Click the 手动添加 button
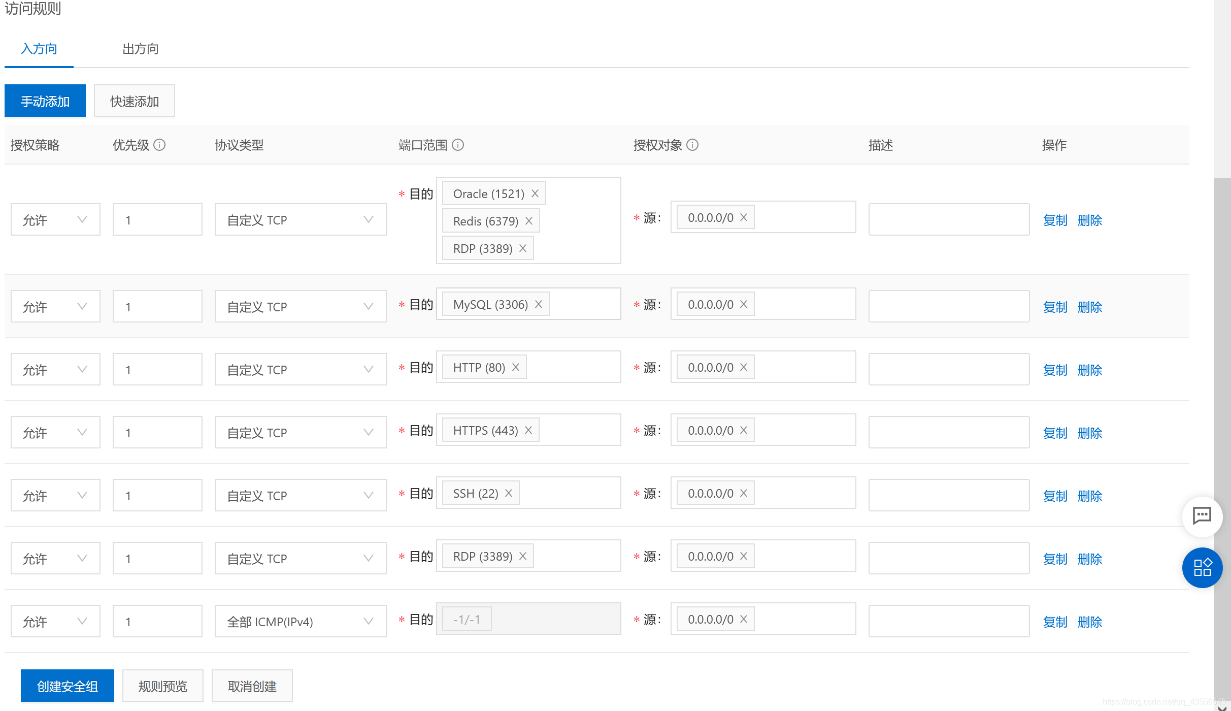The height and width of the screenshot is (711, 1231). click(x=45, y=101)
